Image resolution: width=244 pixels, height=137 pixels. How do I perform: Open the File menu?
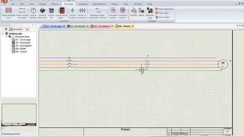pos(13,4)
